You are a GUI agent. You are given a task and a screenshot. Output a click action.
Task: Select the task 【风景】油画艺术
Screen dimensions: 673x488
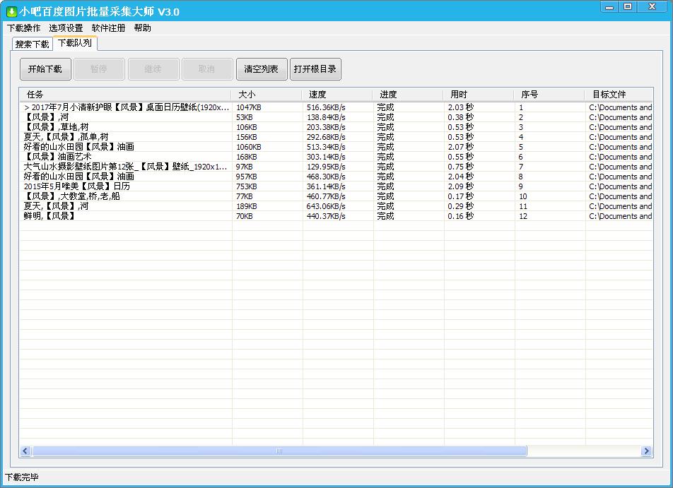(x=336, y=157)
